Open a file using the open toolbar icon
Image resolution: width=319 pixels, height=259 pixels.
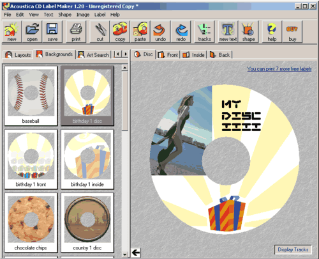pos(32,31)
